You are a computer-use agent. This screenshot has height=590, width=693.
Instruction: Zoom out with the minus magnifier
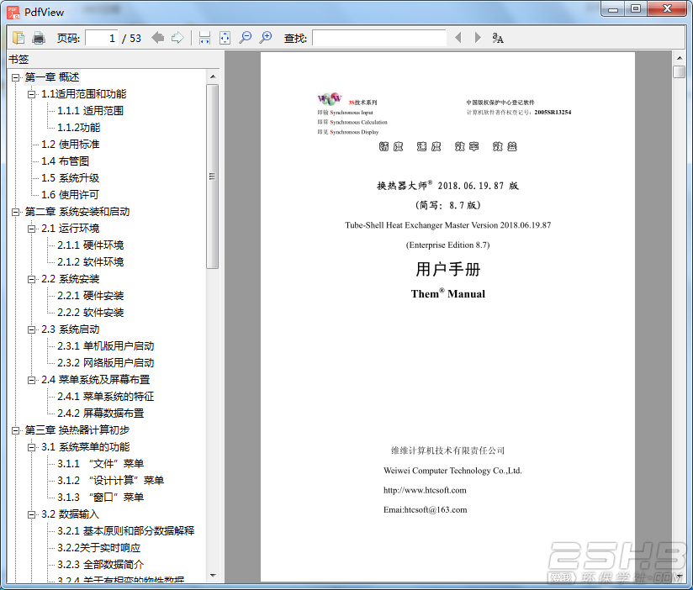246,38
